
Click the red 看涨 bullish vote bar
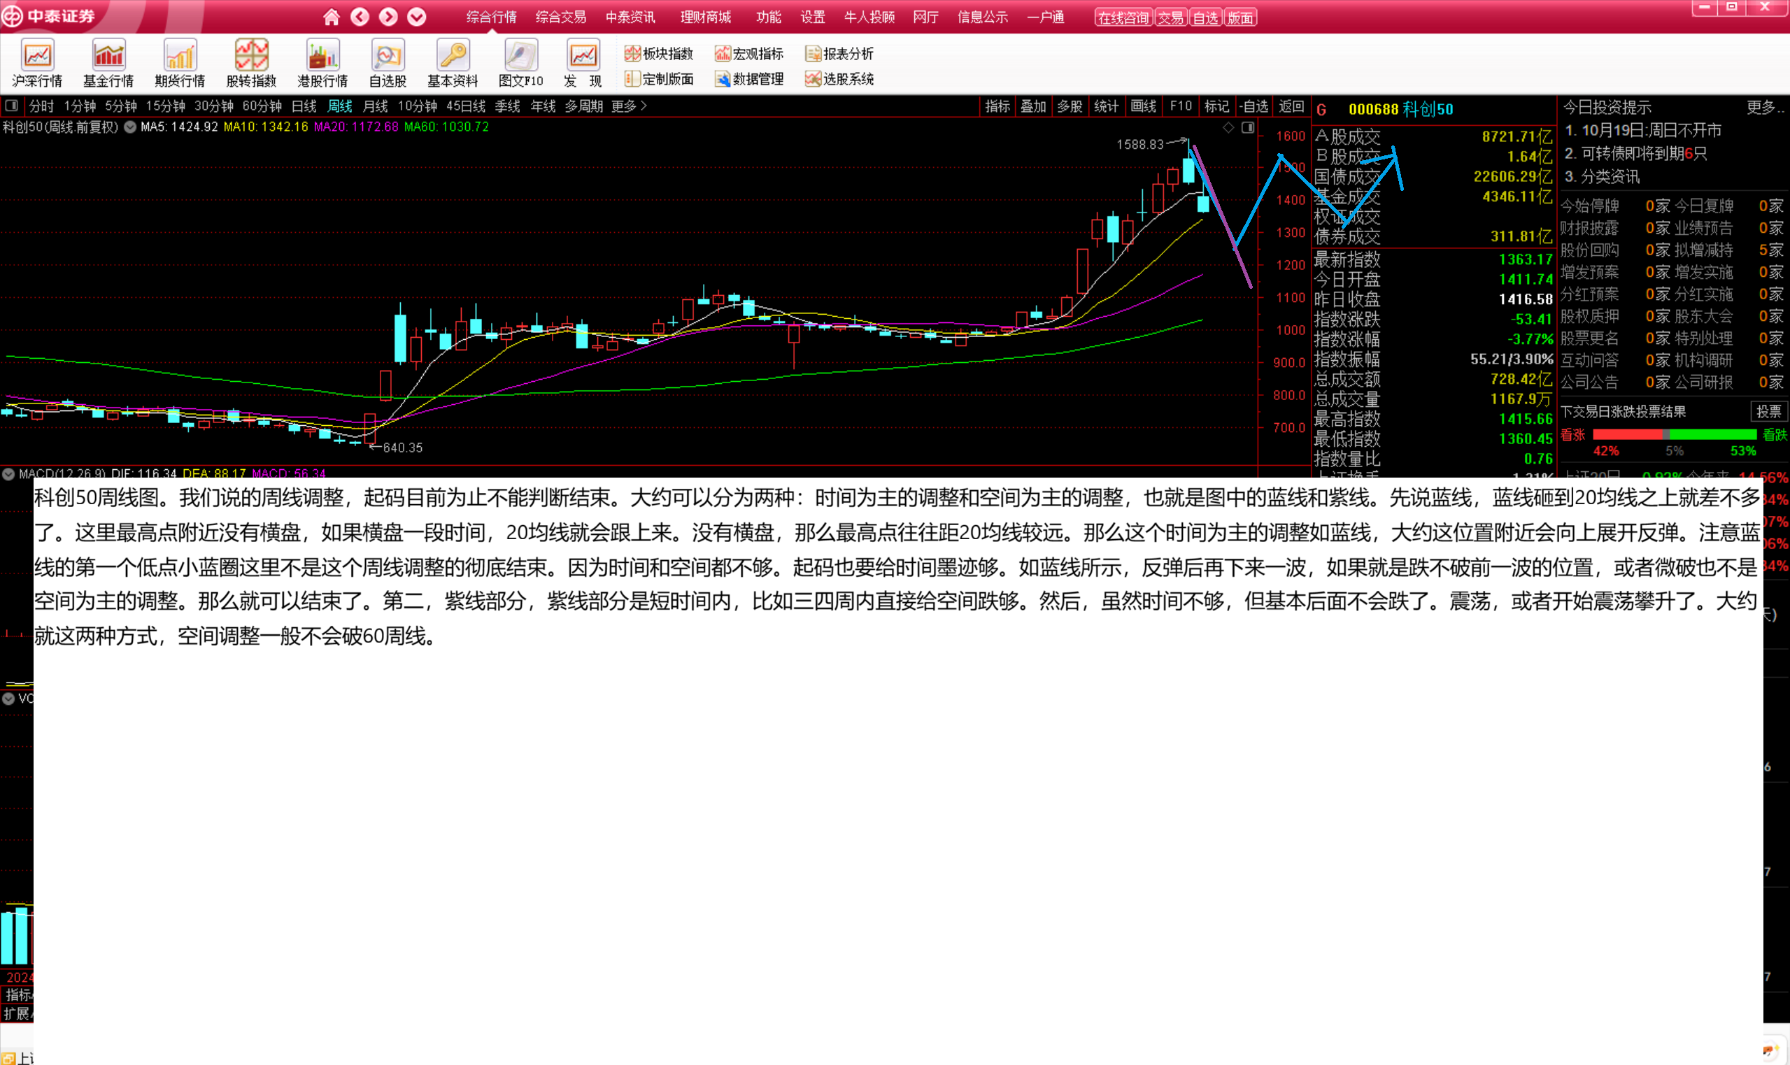point(1627,434)
